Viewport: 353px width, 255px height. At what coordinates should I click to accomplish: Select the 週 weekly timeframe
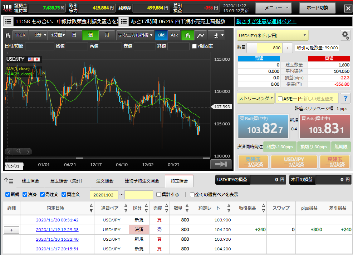pos(90,35)
